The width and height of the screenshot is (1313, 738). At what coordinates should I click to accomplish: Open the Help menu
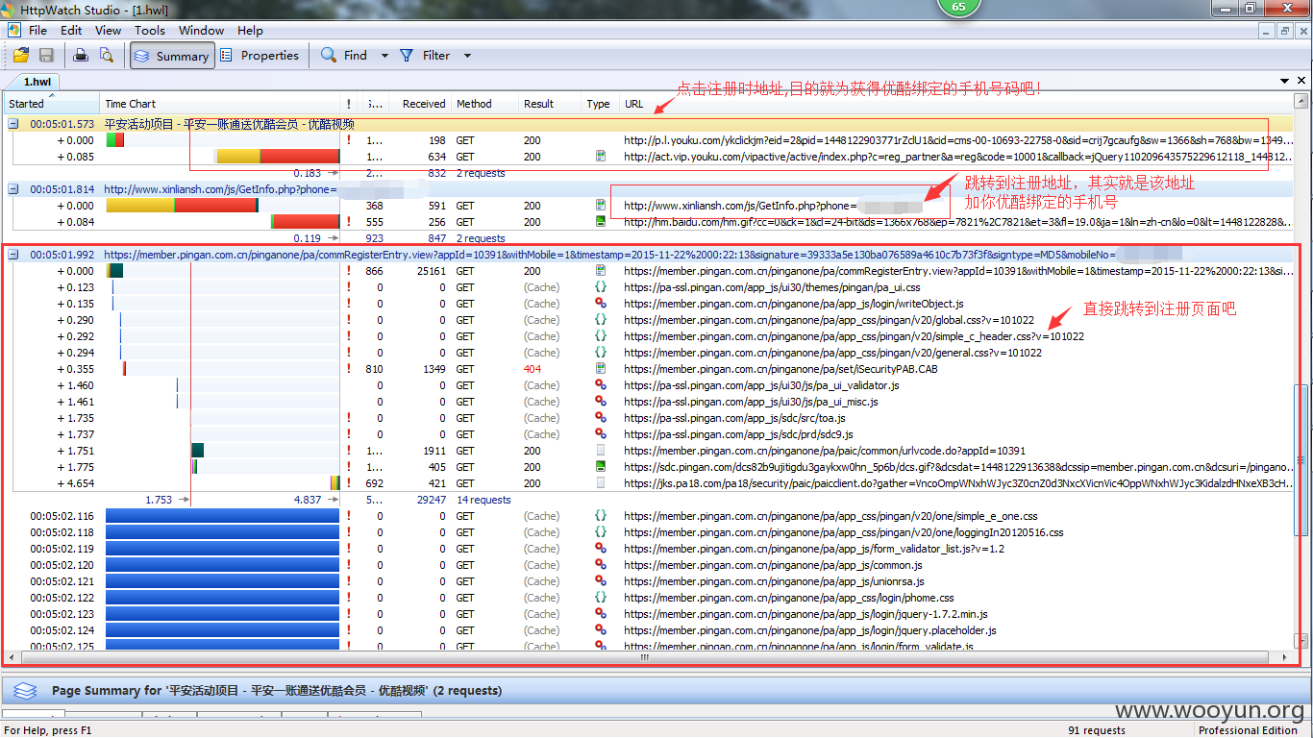[250, 30]
